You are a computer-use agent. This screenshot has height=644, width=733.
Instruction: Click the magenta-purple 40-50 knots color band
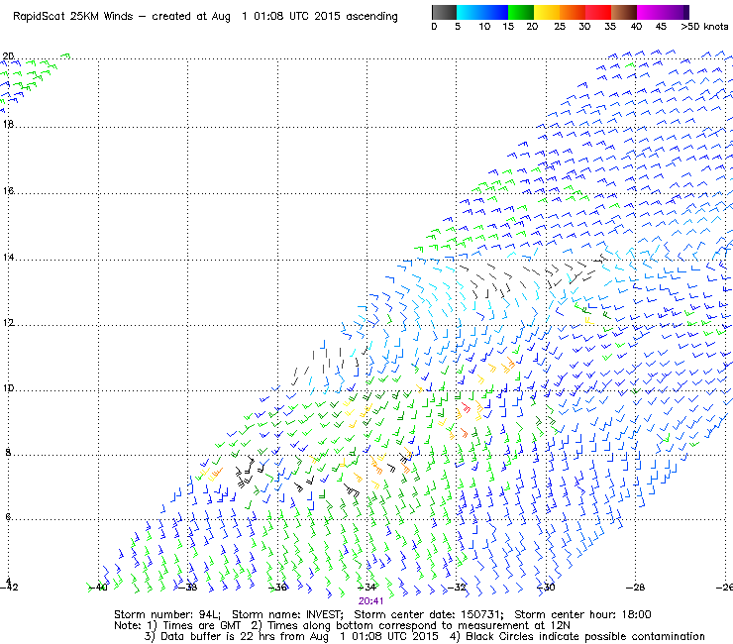[663, 12]
